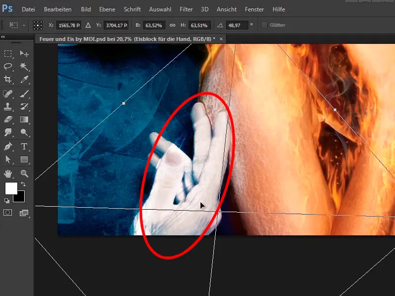Open the Ansicht menu

pos(227,9)
